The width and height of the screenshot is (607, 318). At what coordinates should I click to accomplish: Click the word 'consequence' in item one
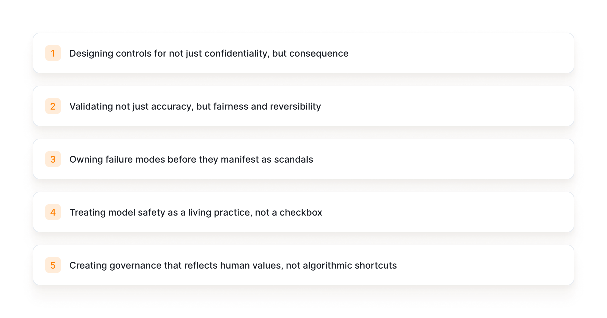tap(319, 54)
